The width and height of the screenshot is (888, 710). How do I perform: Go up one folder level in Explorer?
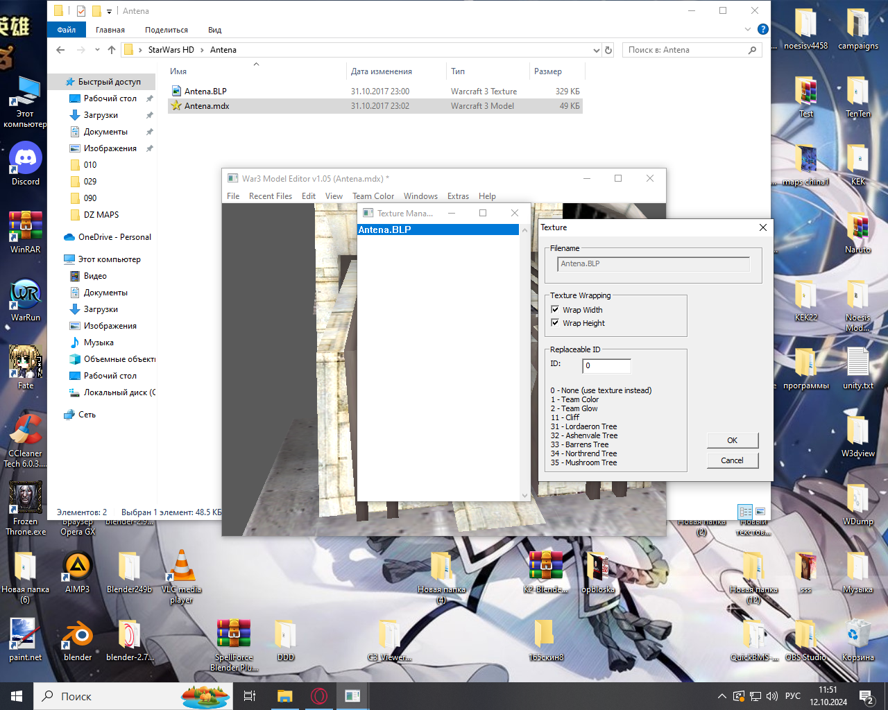click(x=112, y=50)
